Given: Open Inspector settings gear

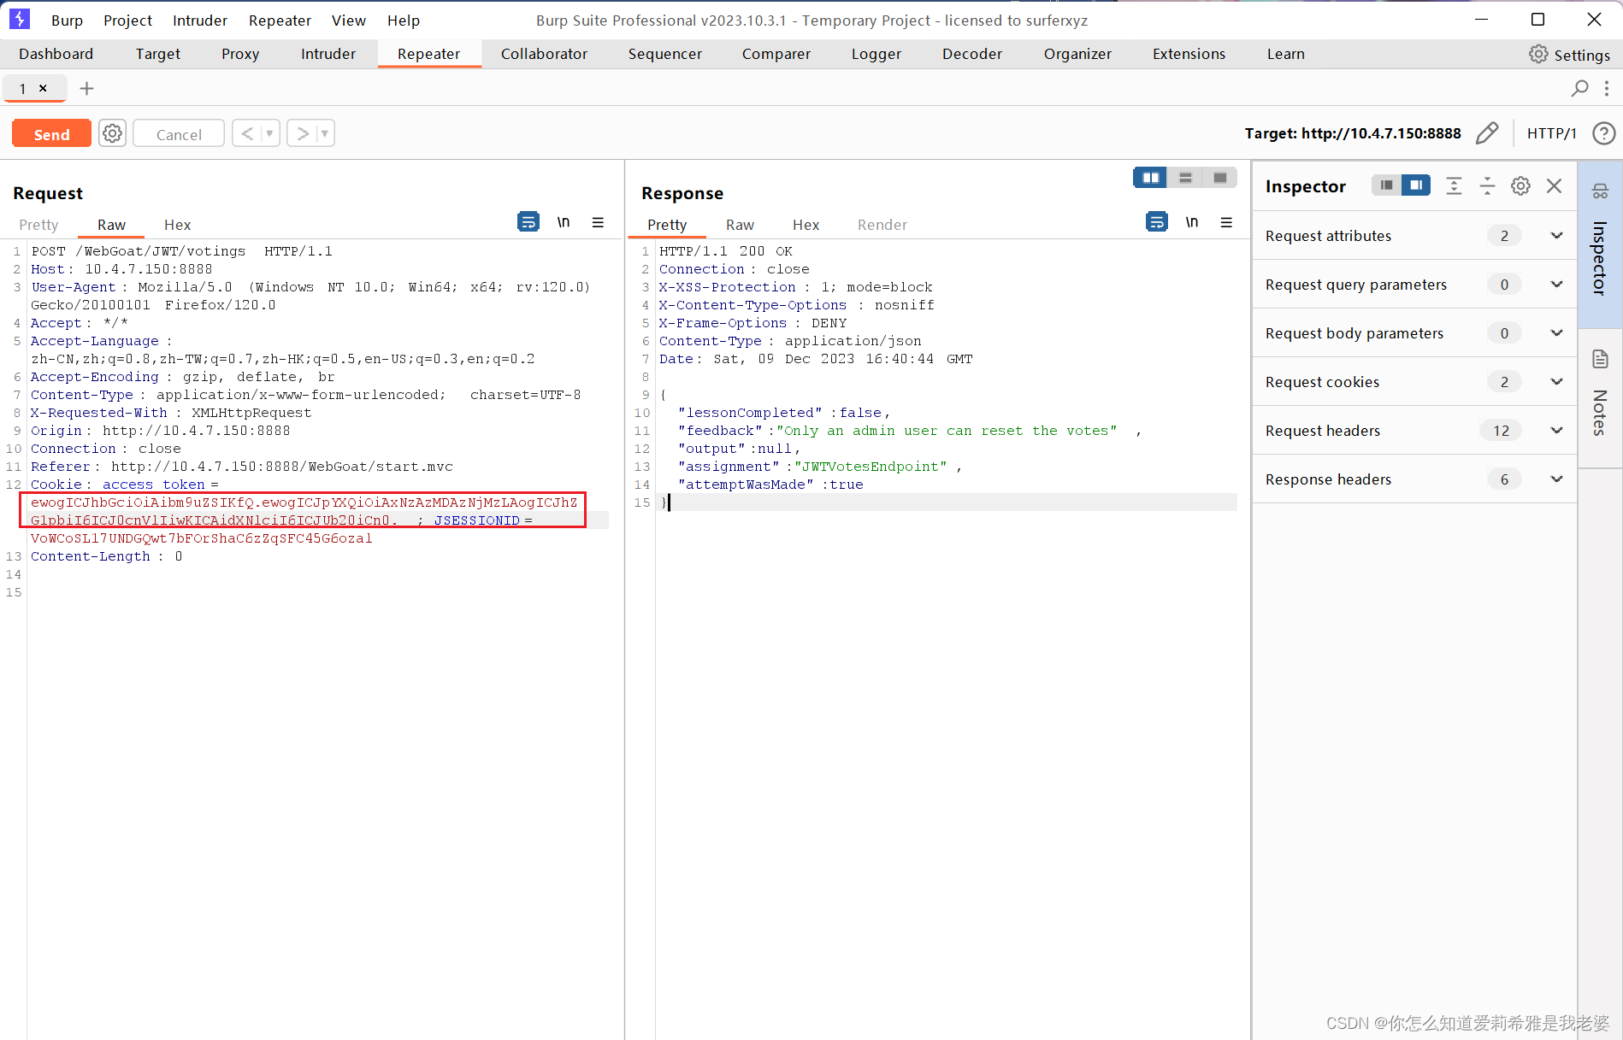Looking at the screenshot, I should coord(1520,185).
